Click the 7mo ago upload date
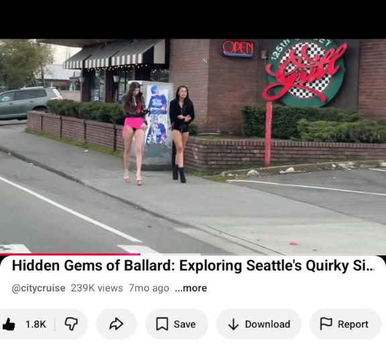This screenshot has height=351, width=386. click(x=149, y=288)
